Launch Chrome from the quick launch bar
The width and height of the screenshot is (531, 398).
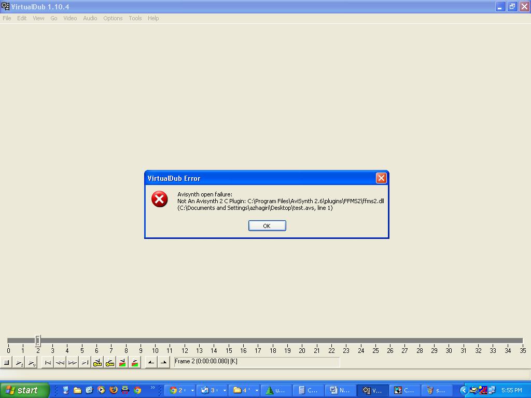tap(137, 390)
